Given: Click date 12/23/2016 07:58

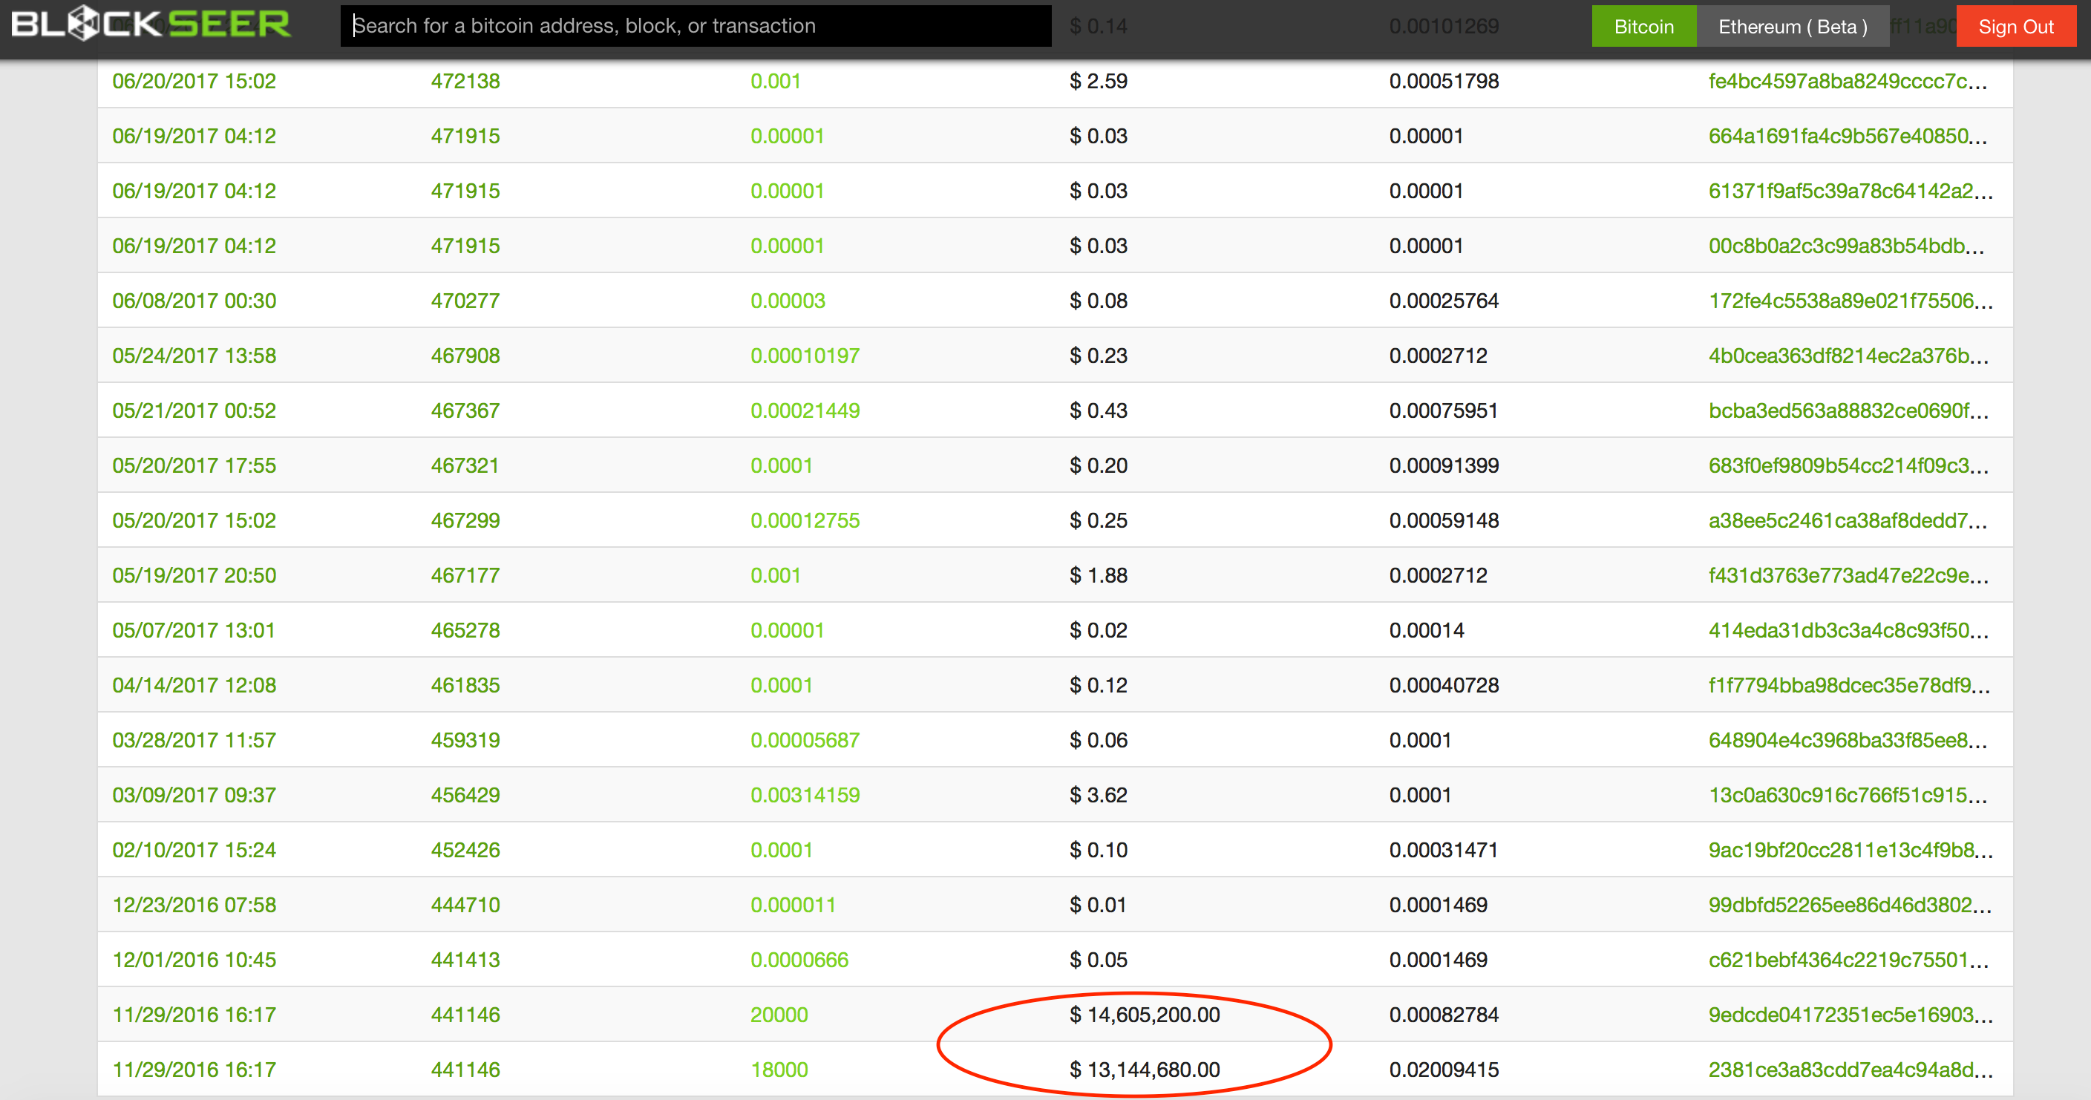Looking at the screenshot, I should pos(194,906).
